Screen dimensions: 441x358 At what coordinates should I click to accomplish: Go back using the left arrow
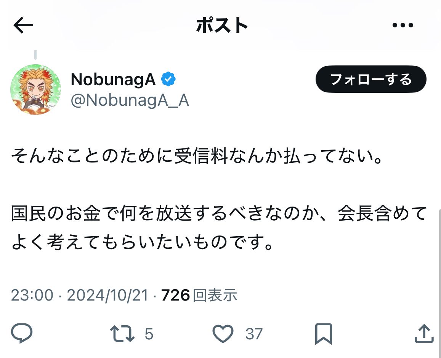pyautogui.click(x=23, y=25)
